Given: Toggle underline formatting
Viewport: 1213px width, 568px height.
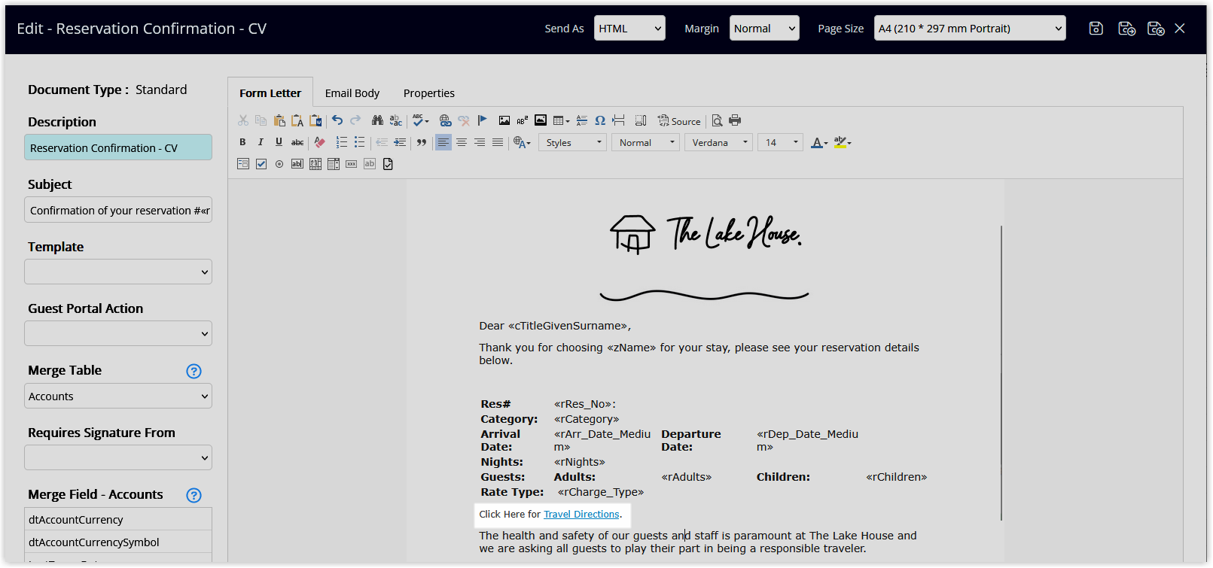Looking at the screenshot, I should point(279,142).
